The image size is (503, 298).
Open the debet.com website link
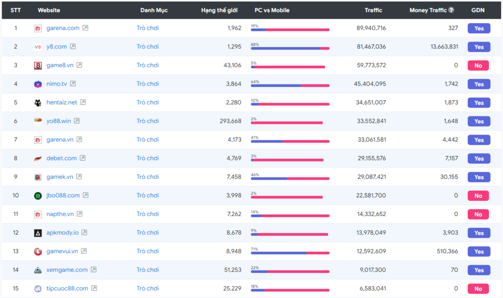point(61,158)
